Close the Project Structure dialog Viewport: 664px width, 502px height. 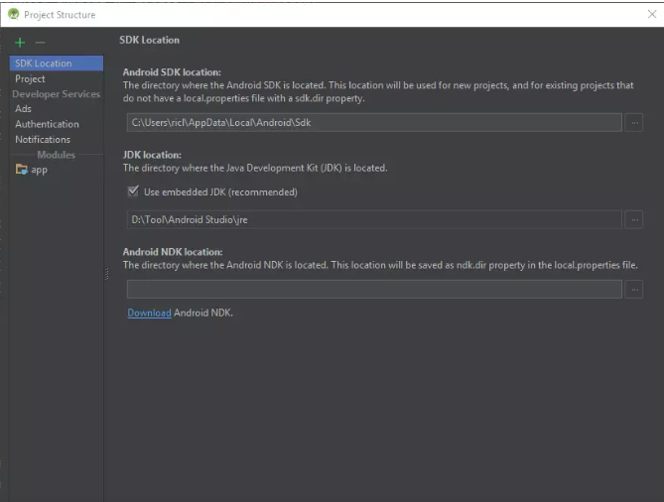652,14
